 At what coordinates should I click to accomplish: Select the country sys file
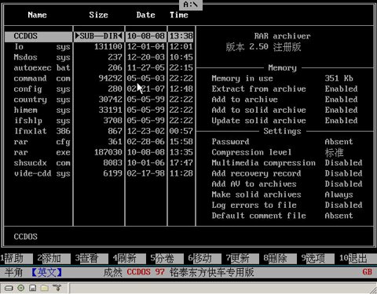click(99, 100)
